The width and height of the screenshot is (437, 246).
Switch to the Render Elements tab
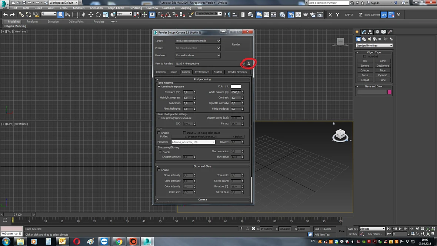point(237,72)
